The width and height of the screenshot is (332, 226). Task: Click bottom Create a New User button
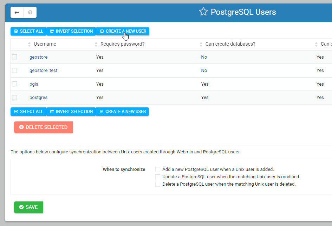(123, 112)
